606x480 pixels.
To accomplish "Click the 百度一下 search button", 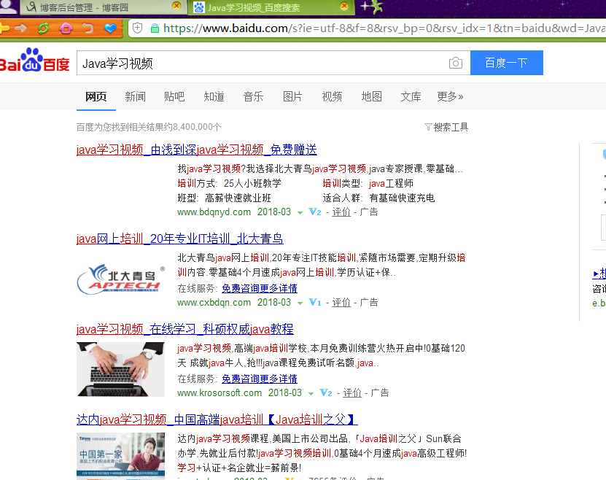I will pos(507,63).
